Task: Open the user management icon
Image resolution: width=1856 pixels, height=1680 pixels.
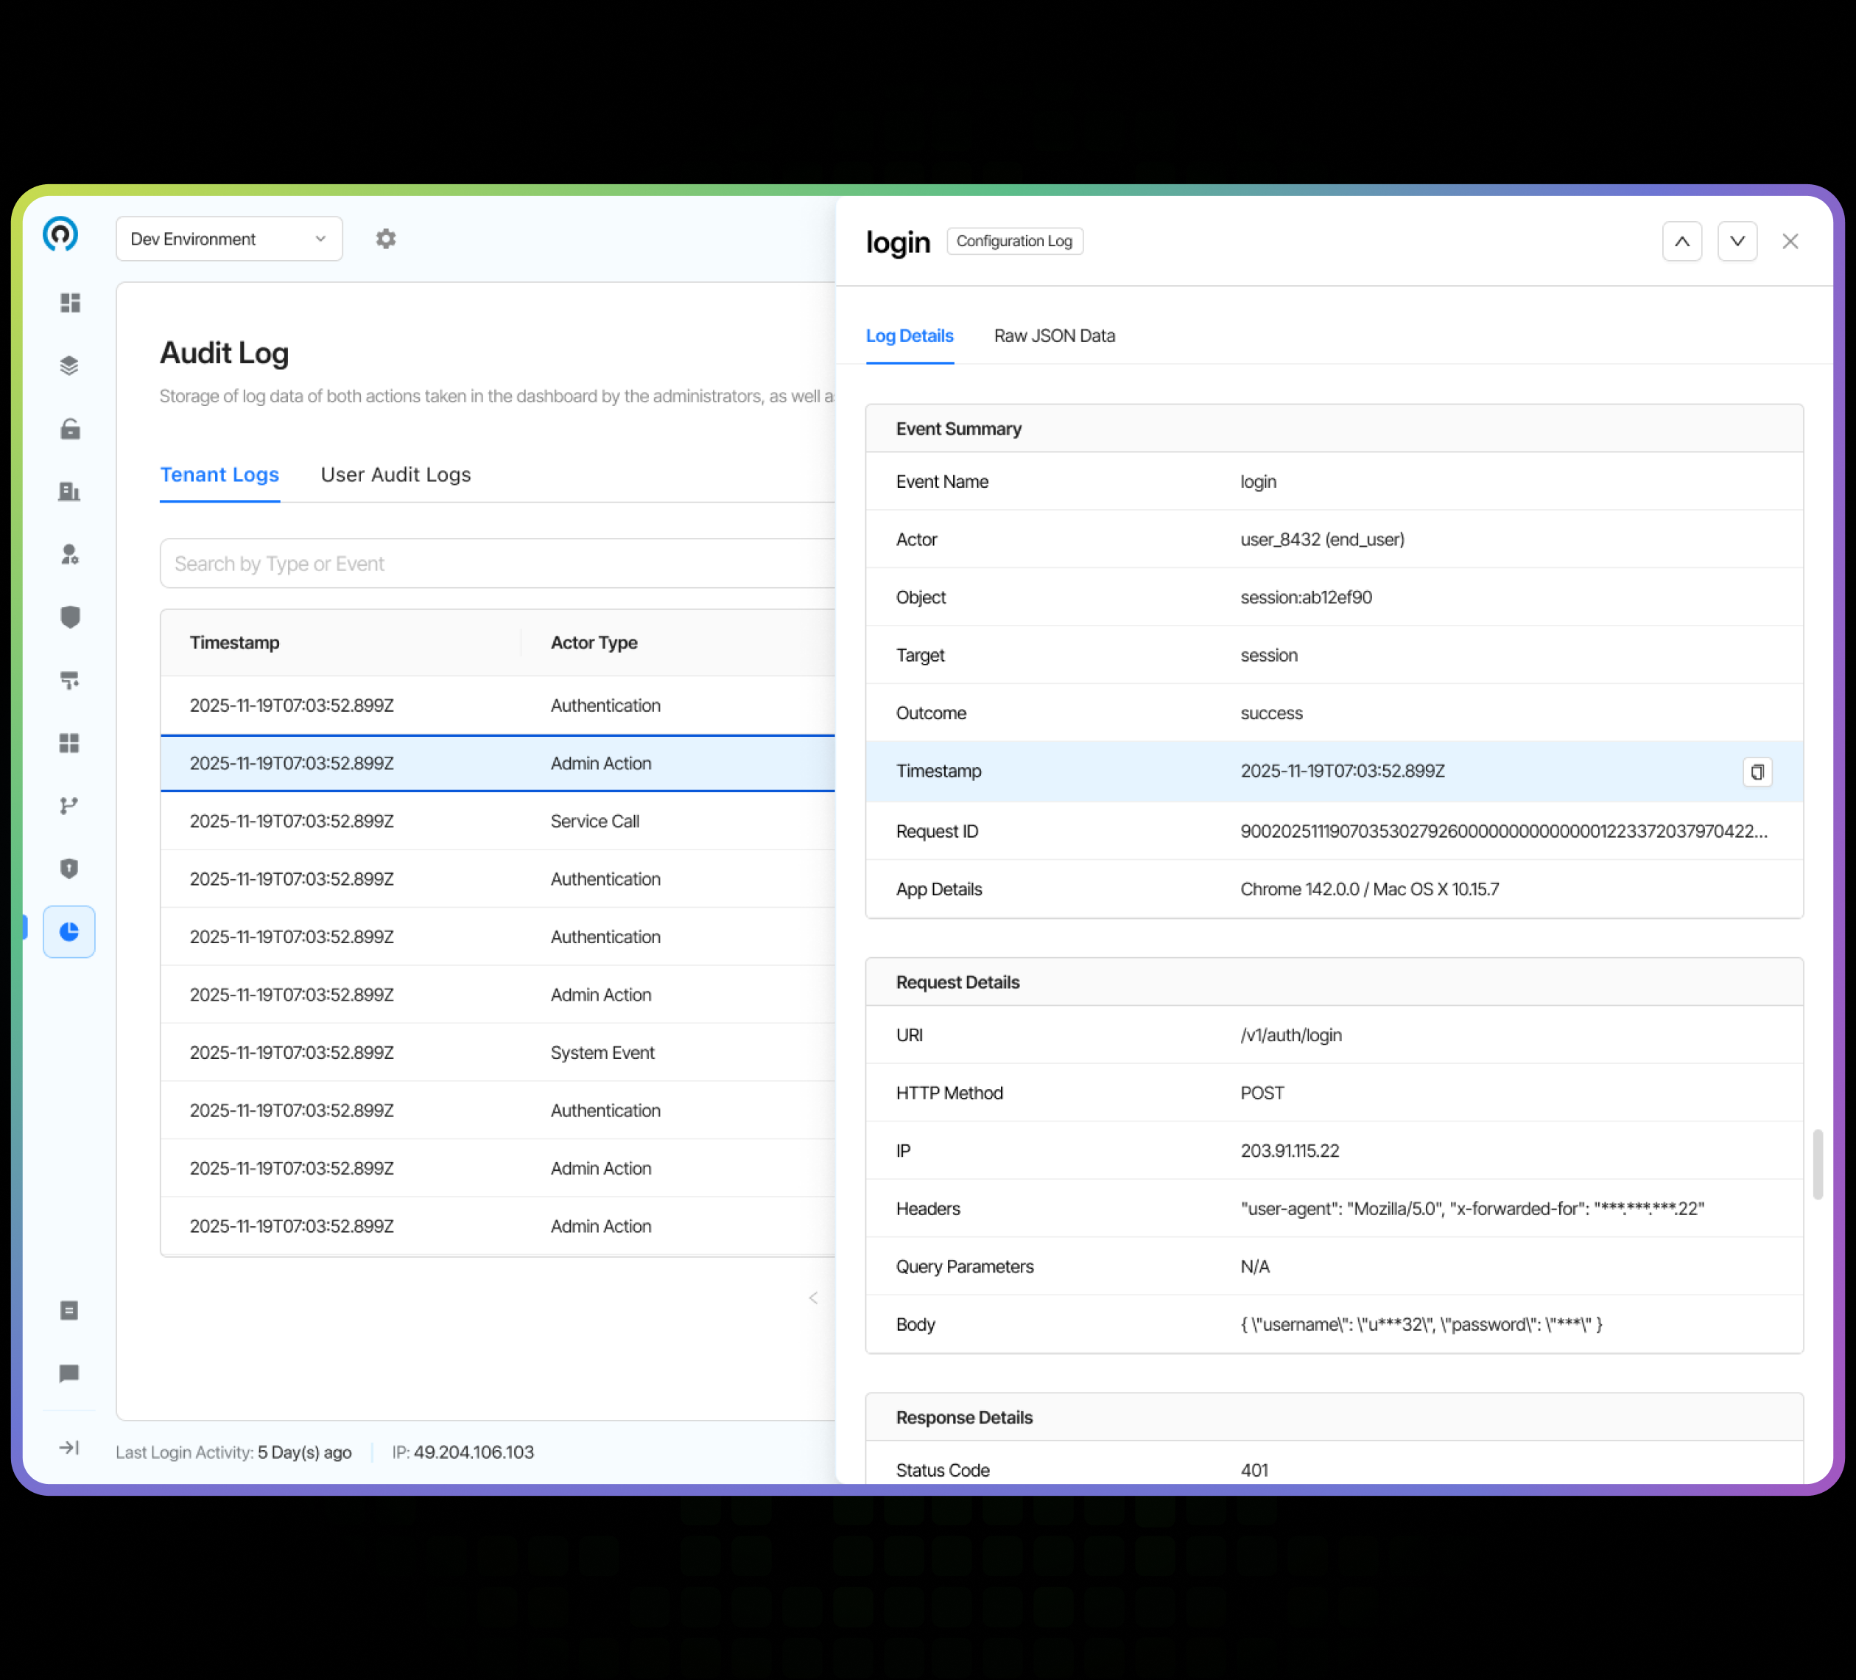Action: pos(70,554)
